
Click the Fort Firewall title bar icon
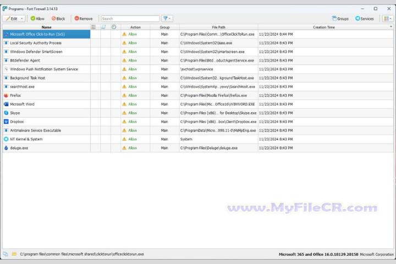click(x=5, y=9)
